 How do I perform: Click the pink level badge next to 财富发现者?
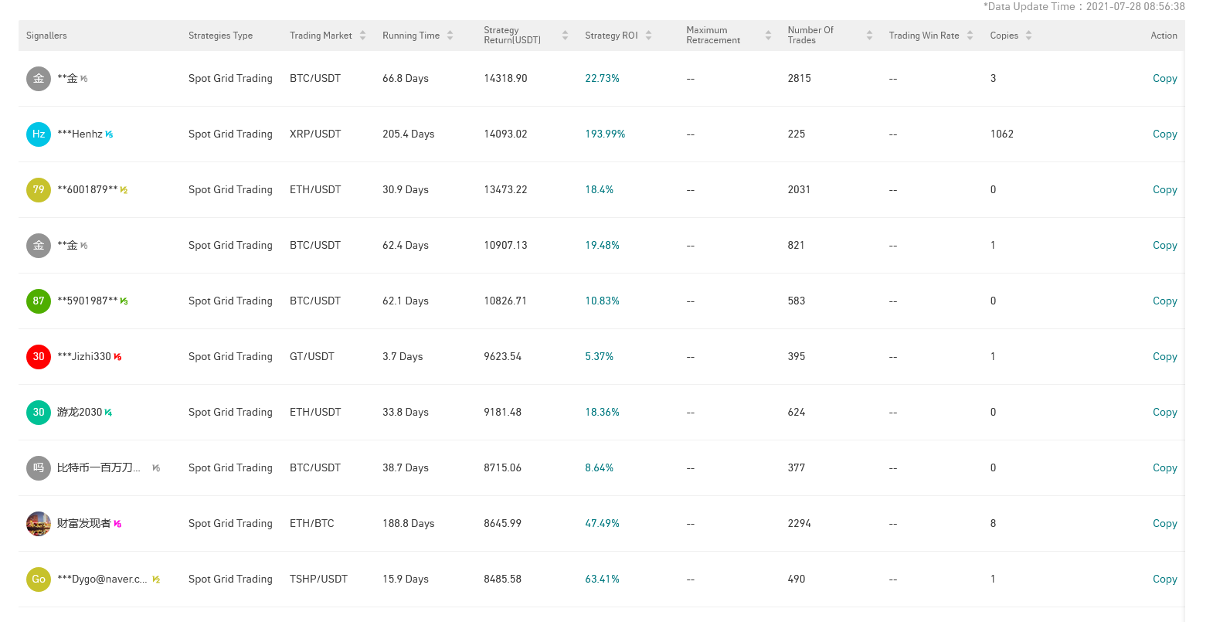tap(117, 524)
